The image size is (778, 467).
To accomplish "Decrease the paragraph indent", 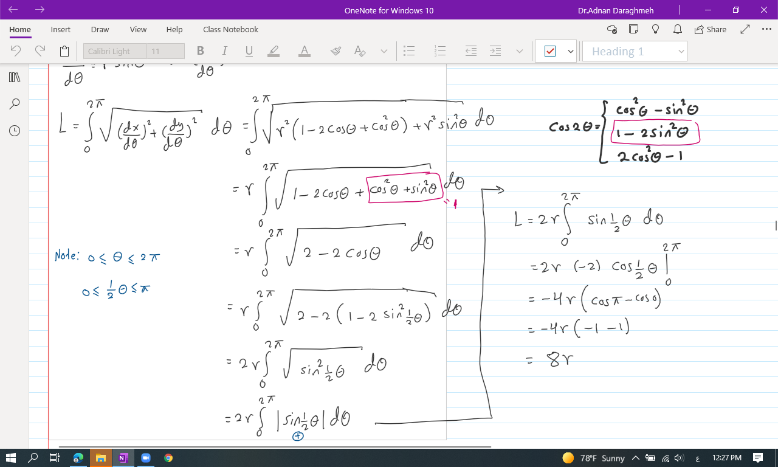I will coord(471,51).
